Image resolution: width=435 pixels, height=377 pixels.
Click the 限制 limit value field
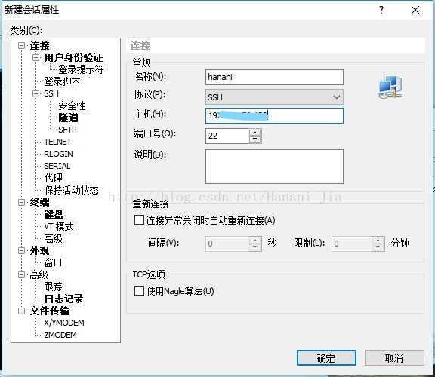coord(353,244)
